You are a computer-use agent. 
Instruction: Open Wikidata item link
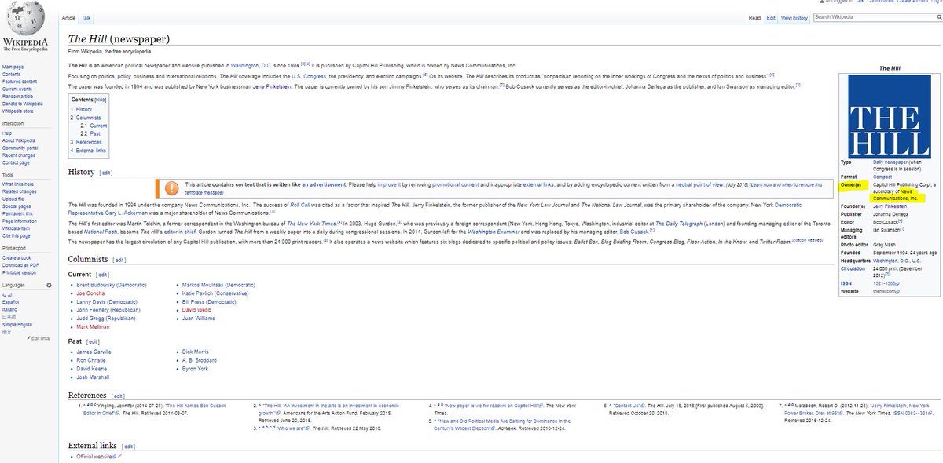17,228
